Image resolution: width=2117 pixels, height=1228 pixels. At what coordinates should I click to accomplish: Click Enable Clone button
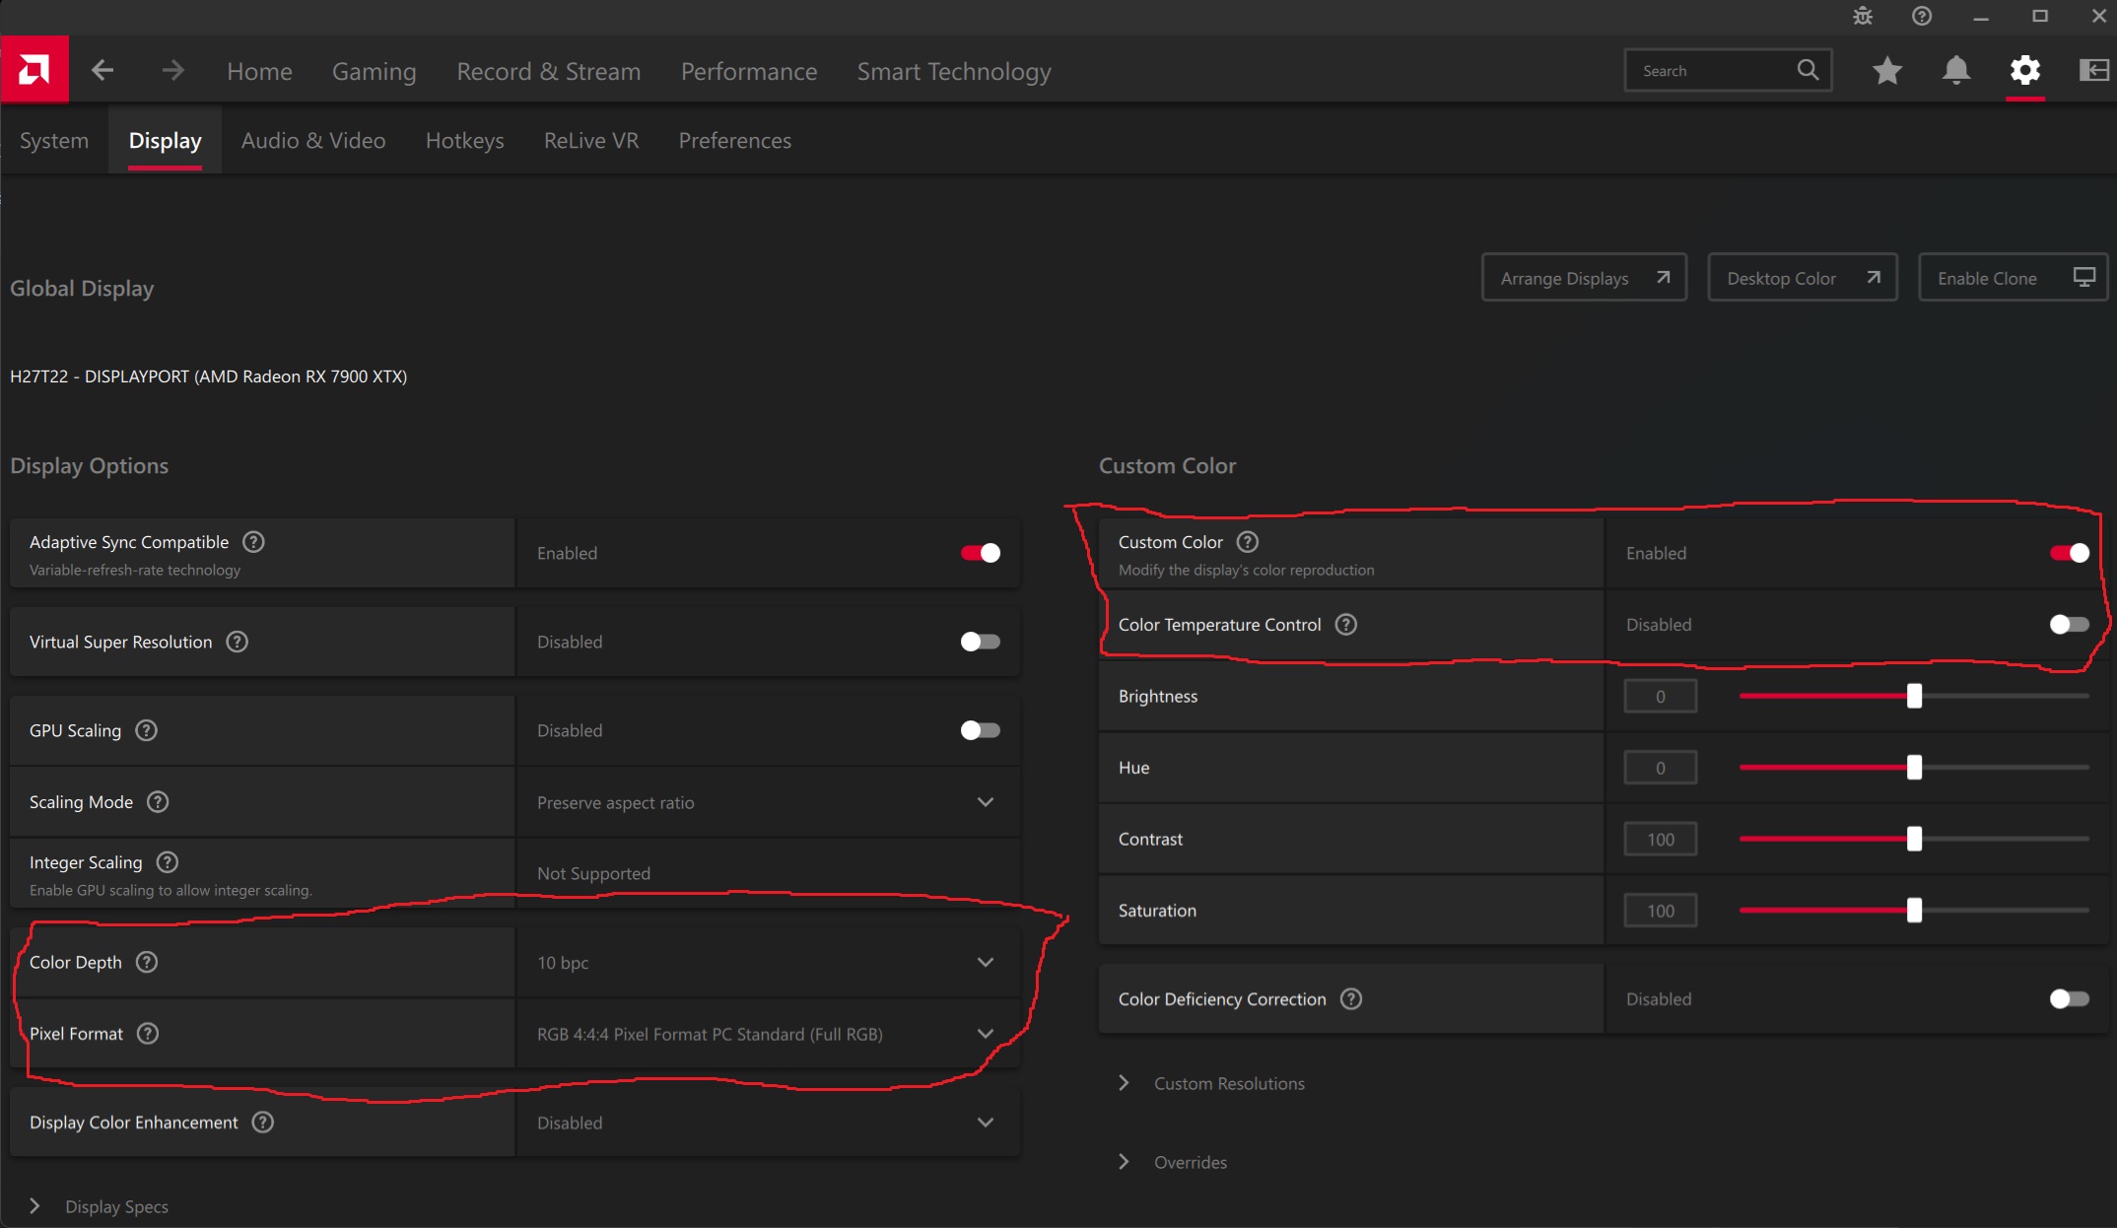[2013, 278]
